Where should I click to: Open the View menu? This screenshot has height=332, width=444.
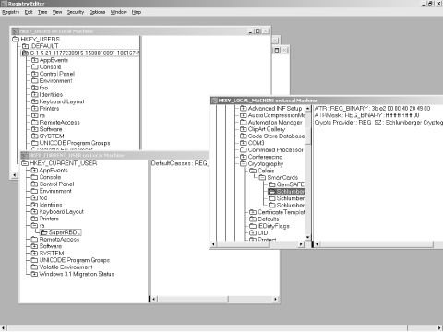(57, 12)
